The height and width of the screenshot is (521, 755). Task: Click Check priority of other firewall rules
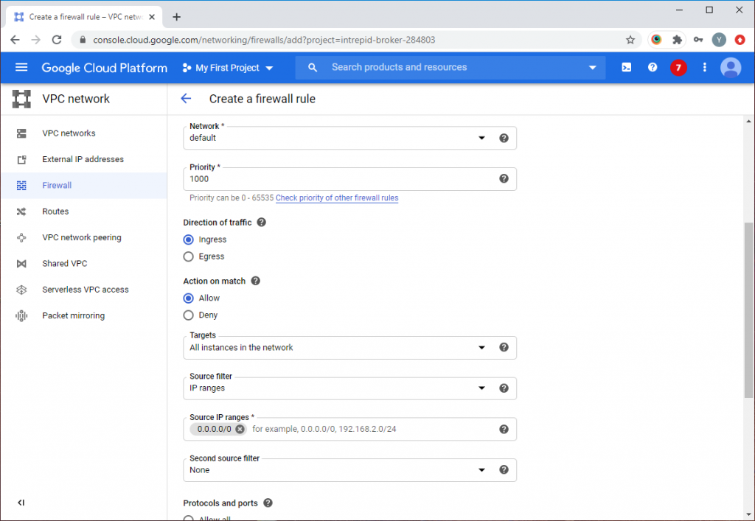point(337,197)
